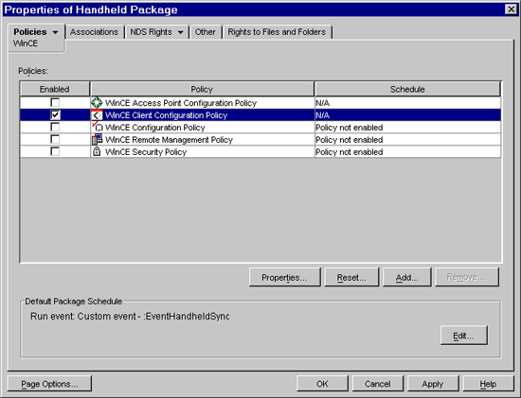Select the WinCE Access Point Configuration Policy row text
Screen dimensions: 521x398
click(181, 103)
